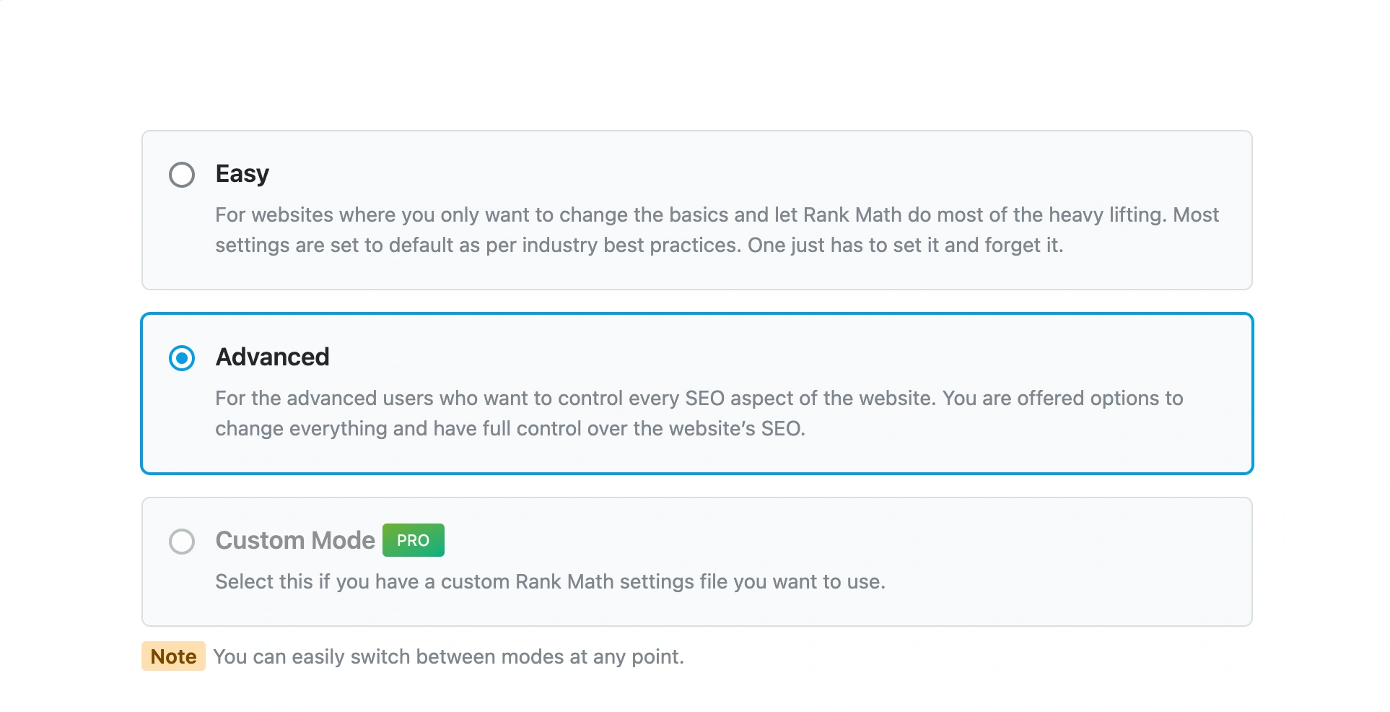
Task: Click the line starting "For websites where you"
Action: 717,215
